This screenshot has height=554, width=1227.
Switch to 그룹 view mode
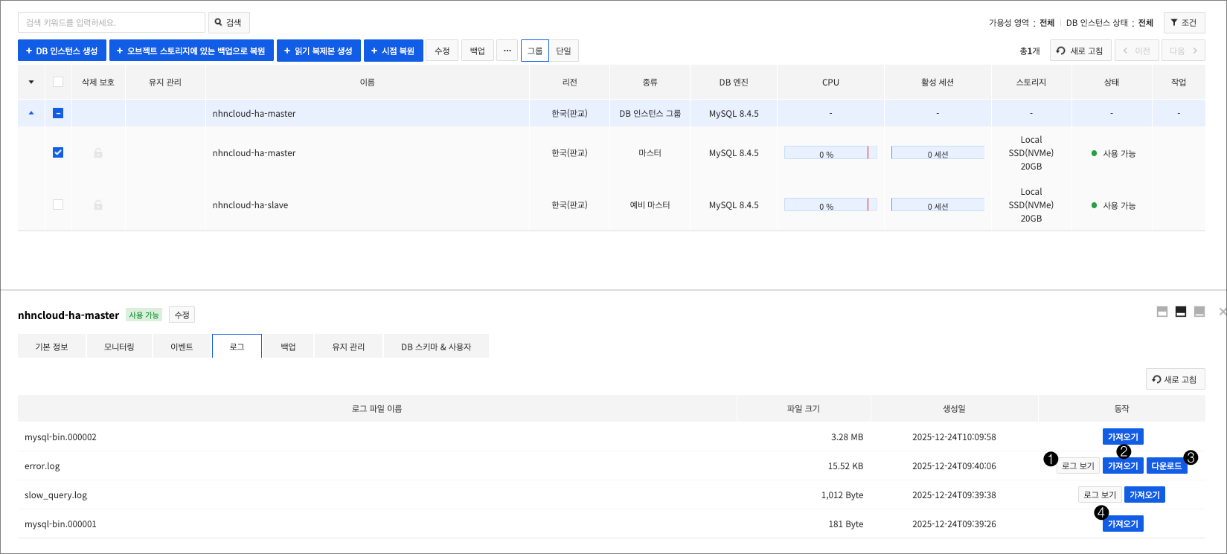[x=535, y=51]
